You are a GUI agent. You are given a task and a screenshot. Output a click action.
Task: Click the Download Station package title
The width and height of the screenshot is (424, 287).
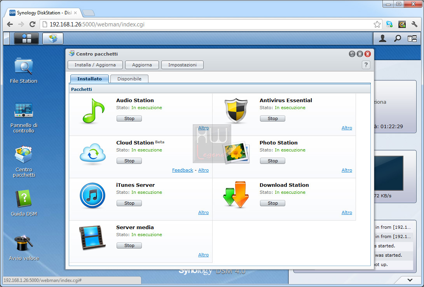pyautogui.click(x=284, y=185)
